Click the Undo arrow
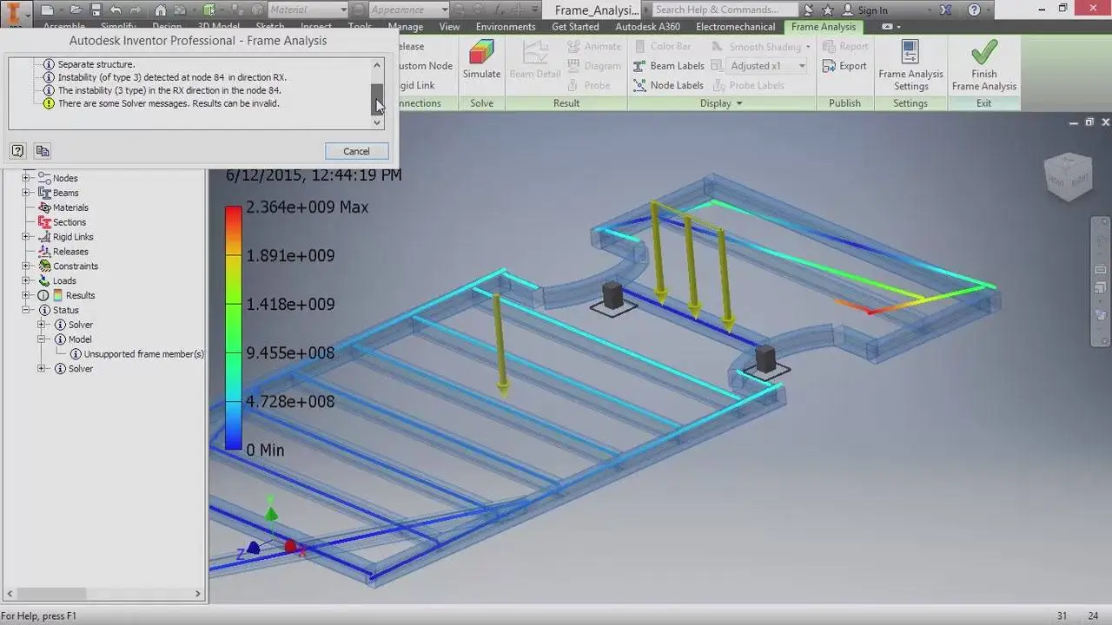The height and width of the screenshot is (625, 1112). coord(116,10)
